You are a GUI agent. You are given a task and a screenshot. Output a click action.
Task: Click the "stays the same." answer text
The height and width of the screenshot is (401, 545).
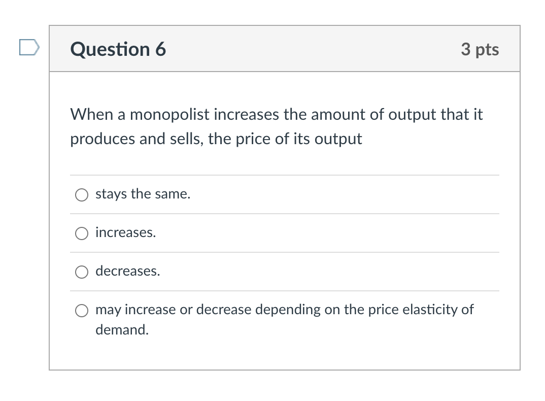click(x=143, y=194)
